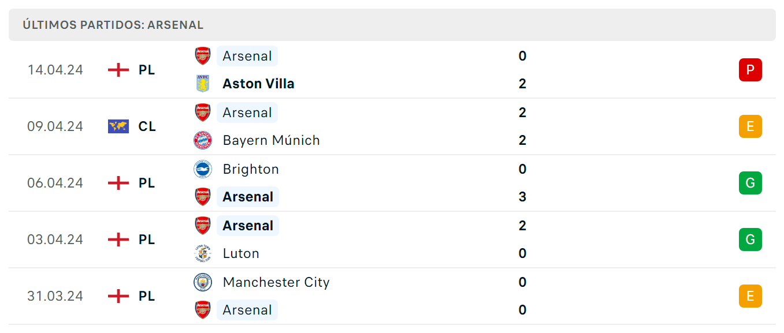This screenshot has width=784, height=333.
Task: Click the Aston Villa club crest
Action: (x=203, y=84)
